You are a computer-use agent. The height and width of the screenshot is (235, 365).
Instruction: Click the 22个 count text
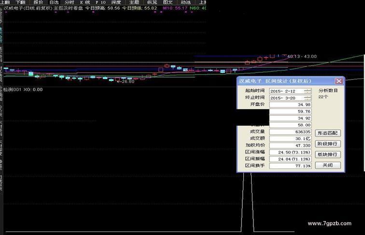tap(323, 97)
